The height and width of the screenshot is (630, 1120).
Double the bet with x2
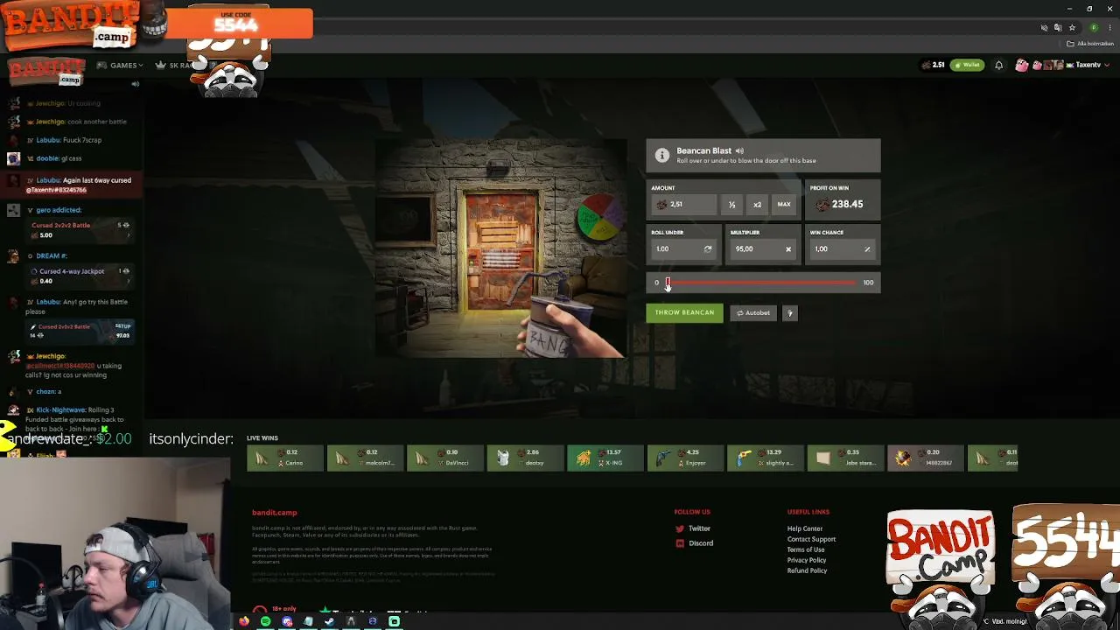757,205
